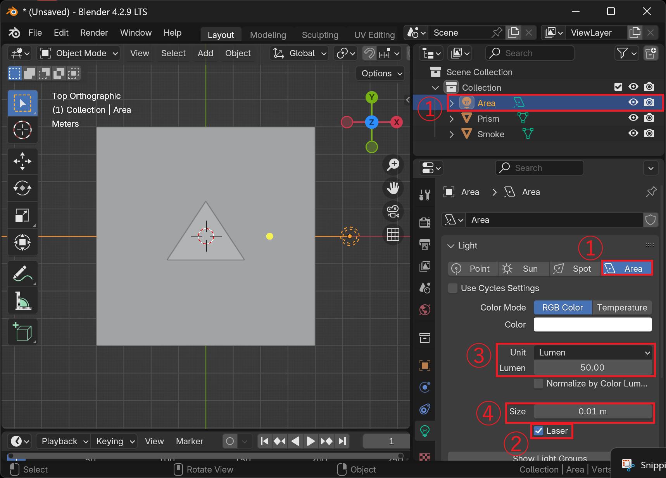Select the Measure tool
Viewport: 666px width, 478px height.
pos(22,301)
